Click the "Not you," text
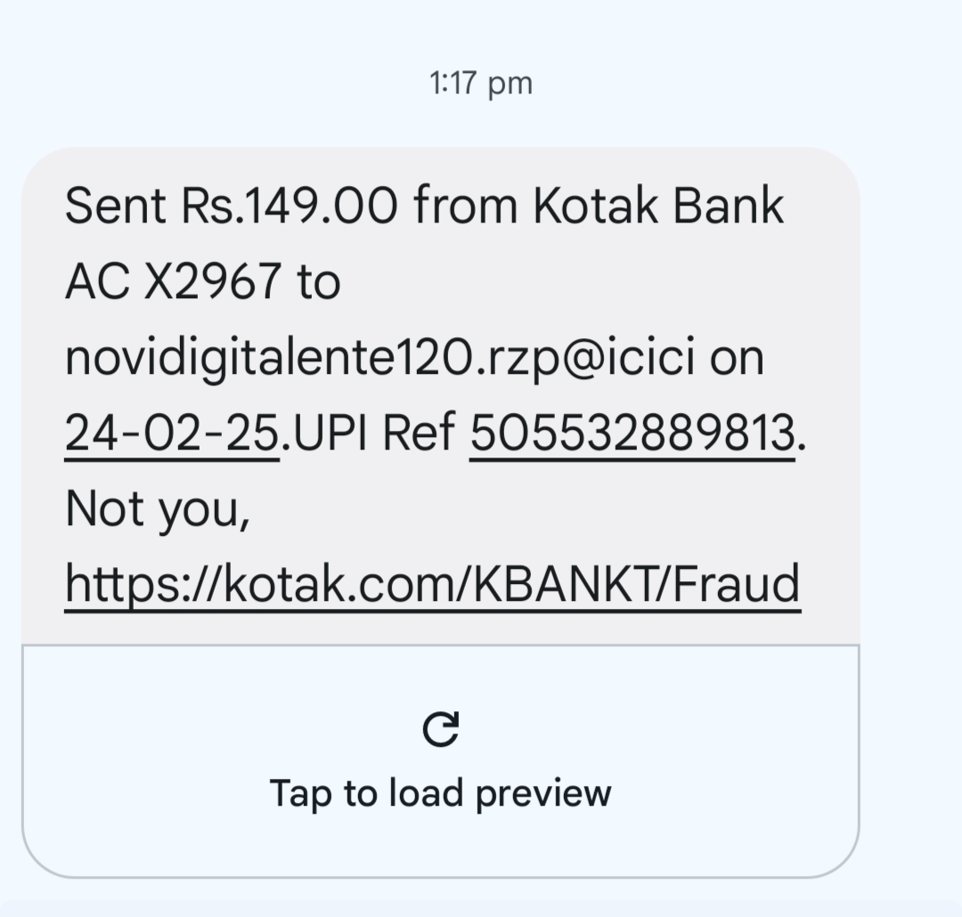 157,509
